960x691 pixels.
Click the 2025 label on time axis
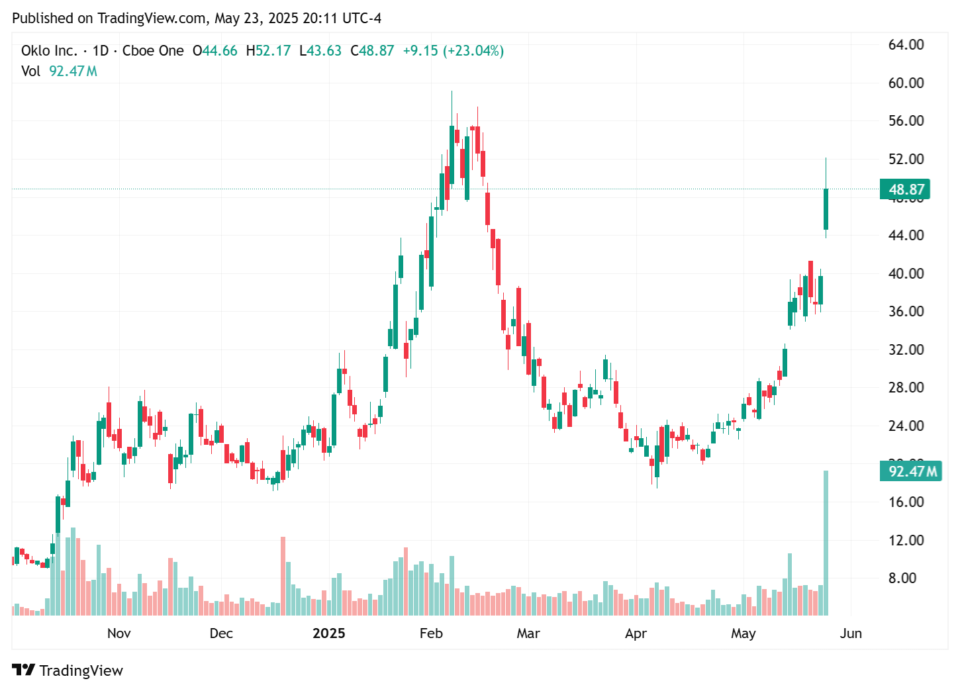click(329, 633)
